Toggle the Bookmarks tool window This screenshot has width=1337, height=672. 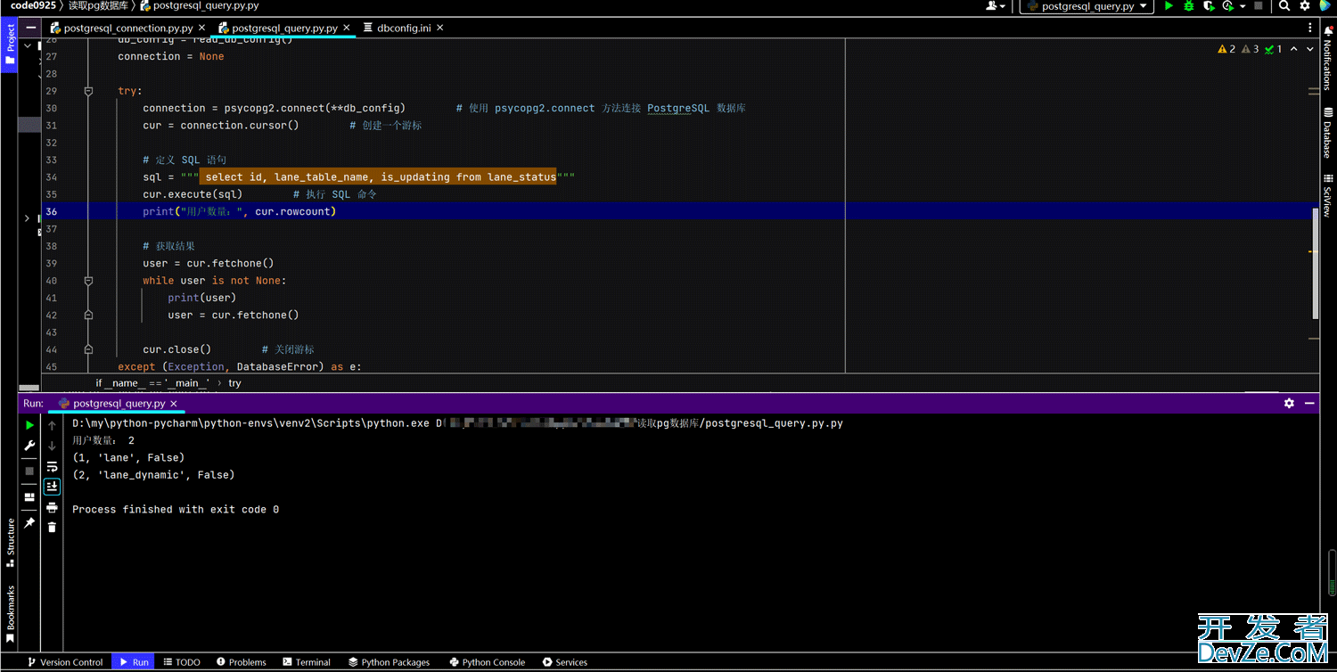point(10,615)
